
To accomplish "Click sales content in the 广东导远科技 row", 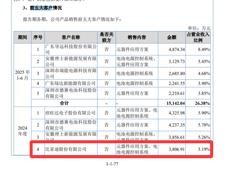I will pos(132,49).
